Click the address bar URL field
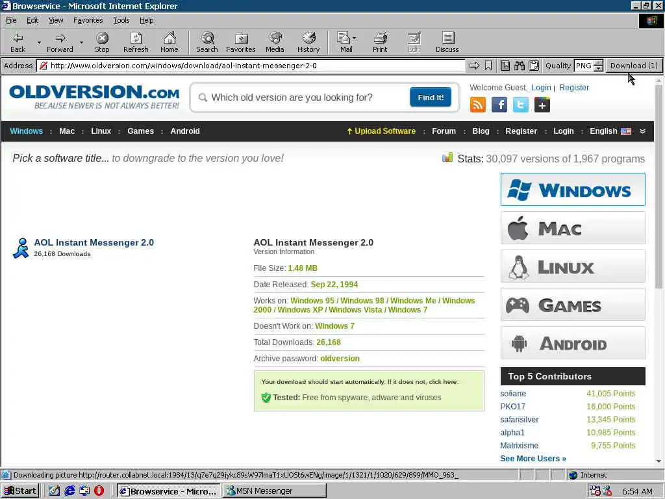The height and width of the screenshot is (499, 665). pyautogui.click(x=251, y=66)
